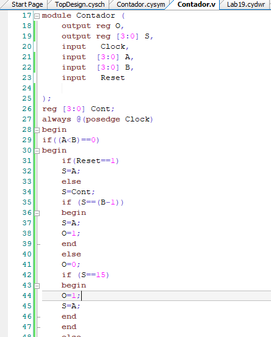Place cursor on 'Clock,' input at line 20

(115, 46)
